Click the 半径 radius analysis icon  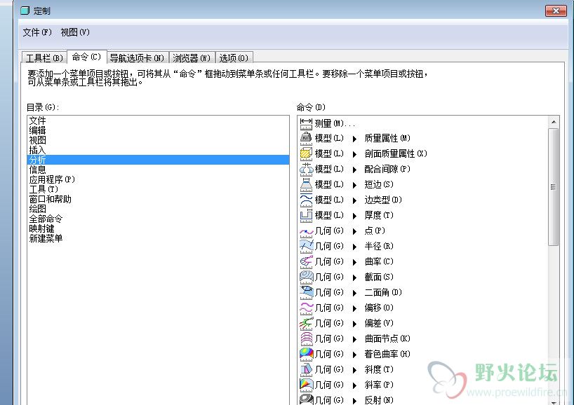pyautogui.click(x=306, y=246)
